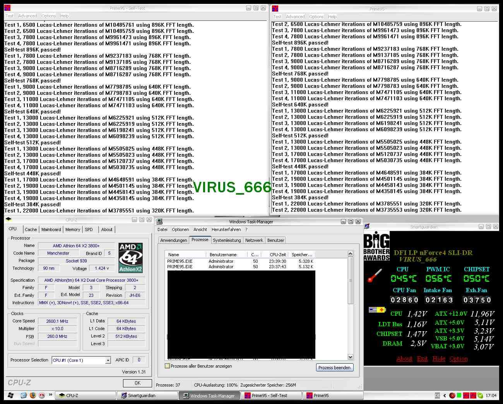Expand hidden system tray icons arrow

tap(445, 395)
